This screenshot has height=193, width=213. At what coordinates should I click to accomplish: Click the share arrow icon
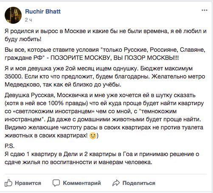116,183
